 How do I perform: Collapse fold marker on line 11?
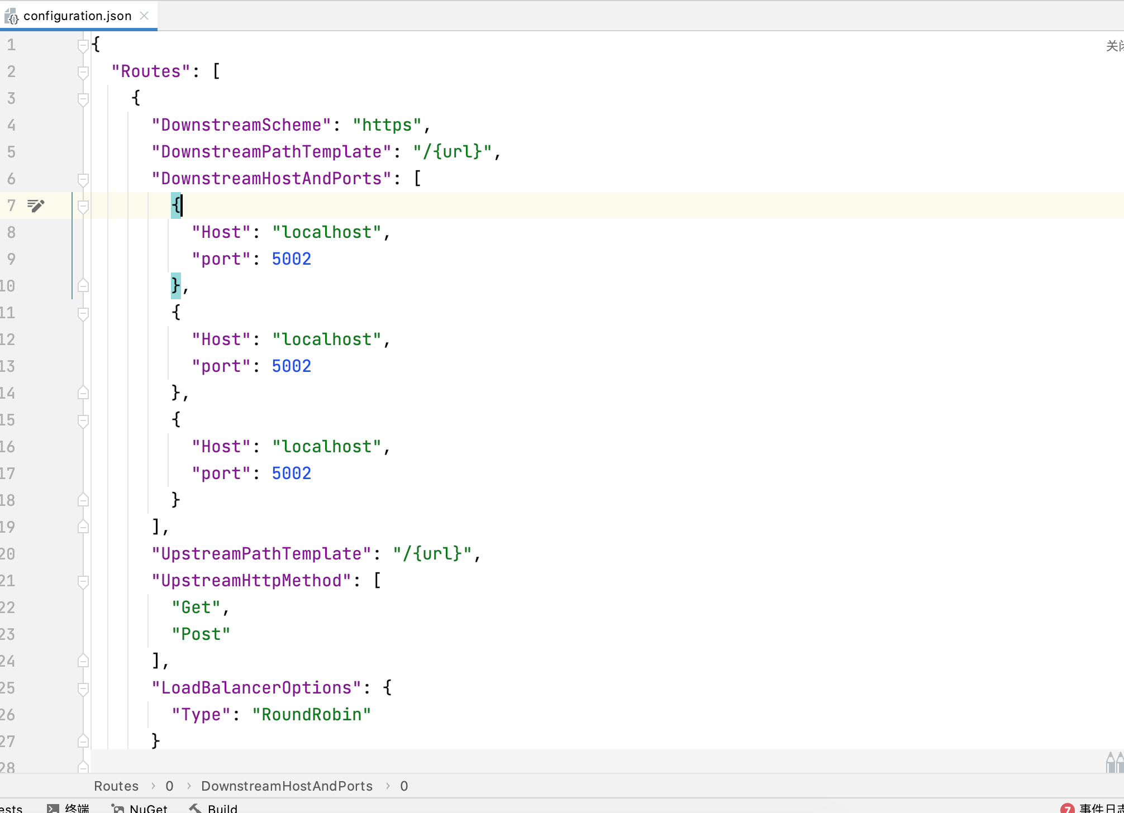(83, 314)
